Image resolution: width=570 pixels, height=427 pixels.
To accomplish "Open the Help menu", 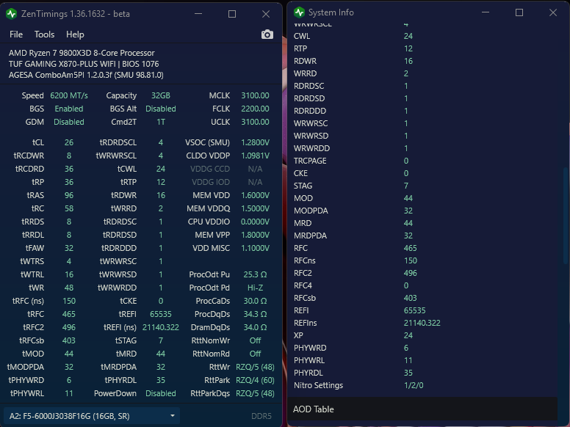I will tap(75, 34).
